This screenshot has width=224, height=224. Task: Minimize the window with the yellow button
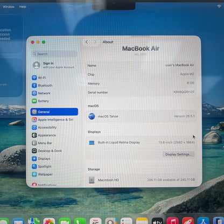(38, 42)
